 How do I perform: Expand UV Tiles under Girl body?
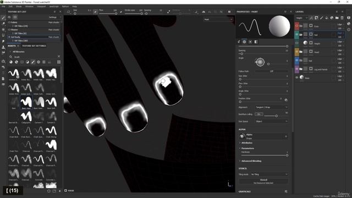13,41
